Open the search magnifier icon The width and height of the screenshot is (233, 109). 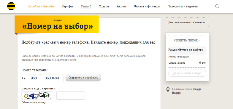coord(217,6)
